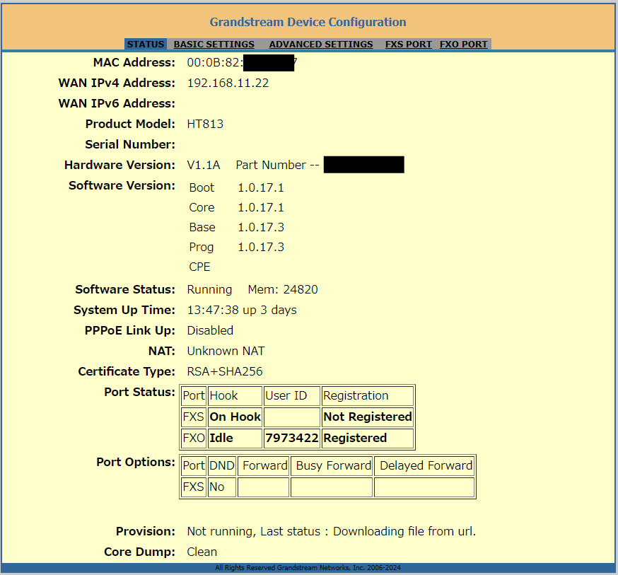
Task: Click the DND No cell
Action: pyautogui.click(x=222, y=487)
